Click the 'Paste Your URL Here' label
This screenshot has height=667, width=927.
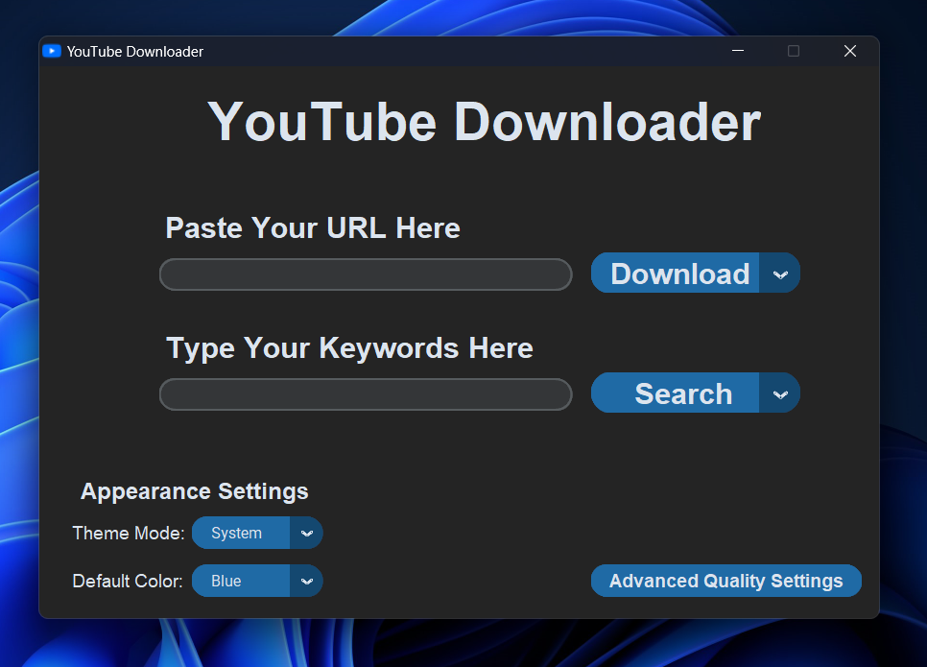(x=313, y=228)
